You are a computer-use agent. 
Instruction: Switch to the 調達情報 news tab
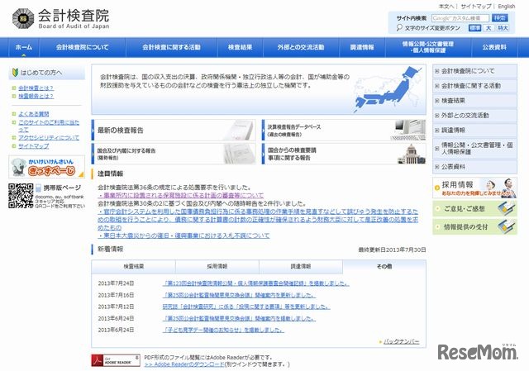[x=301, y=266]
